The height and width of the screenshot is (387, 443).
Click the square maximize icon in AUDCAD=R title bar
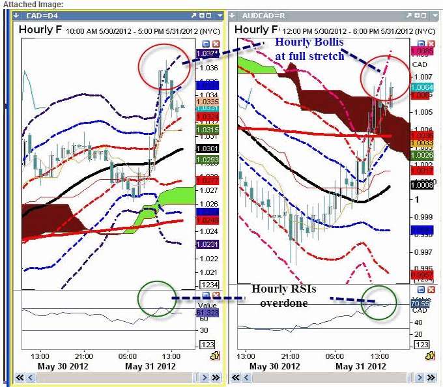[x=423, y=16]
